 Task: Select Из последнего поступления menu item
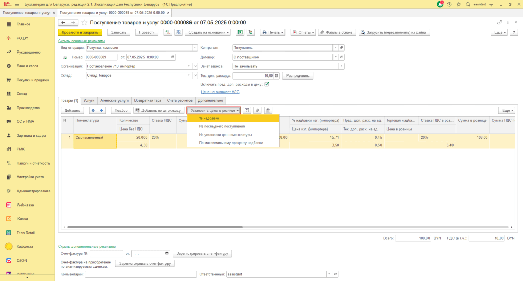(x=233, y=126)
